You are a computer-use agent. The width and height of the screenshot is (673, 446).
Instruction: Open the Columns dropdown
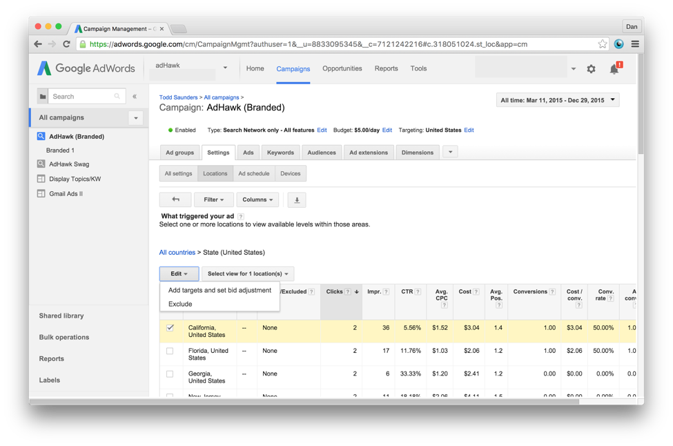click(x=257, y=200)
